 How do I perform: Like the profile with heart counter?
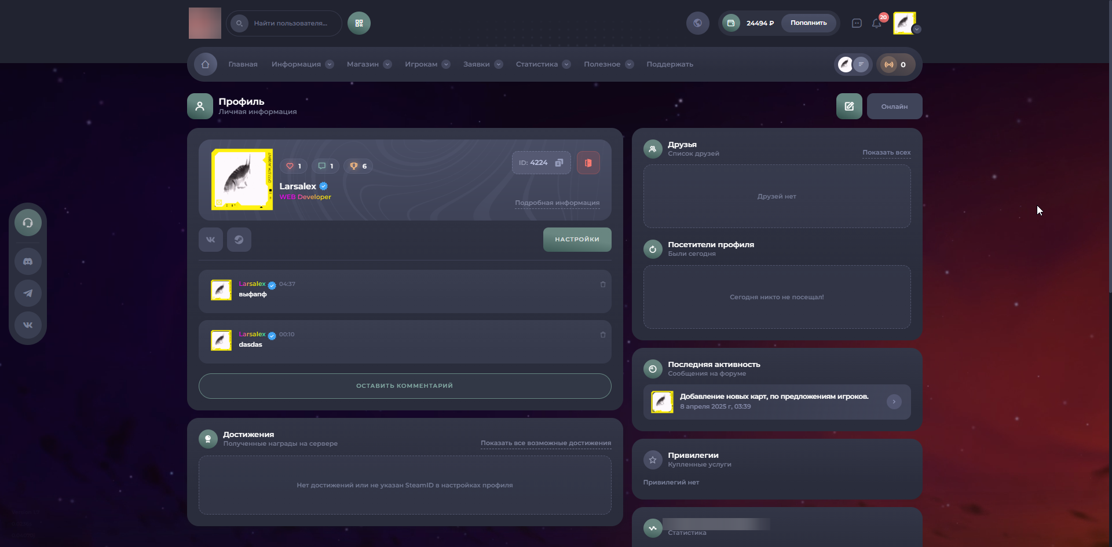tap(293, 166)
